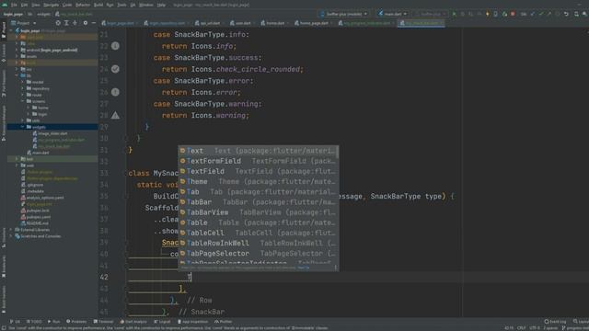Open Pull Requests sidebar button
The image size is (589, 331).
(x=4, y=84)
